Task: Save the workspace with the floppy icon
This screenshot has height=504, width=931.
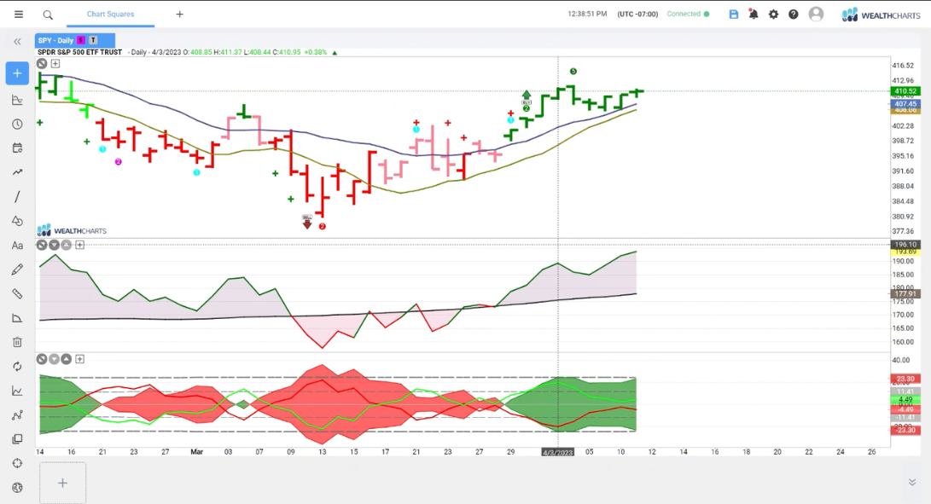Action: tap(734, 14)
